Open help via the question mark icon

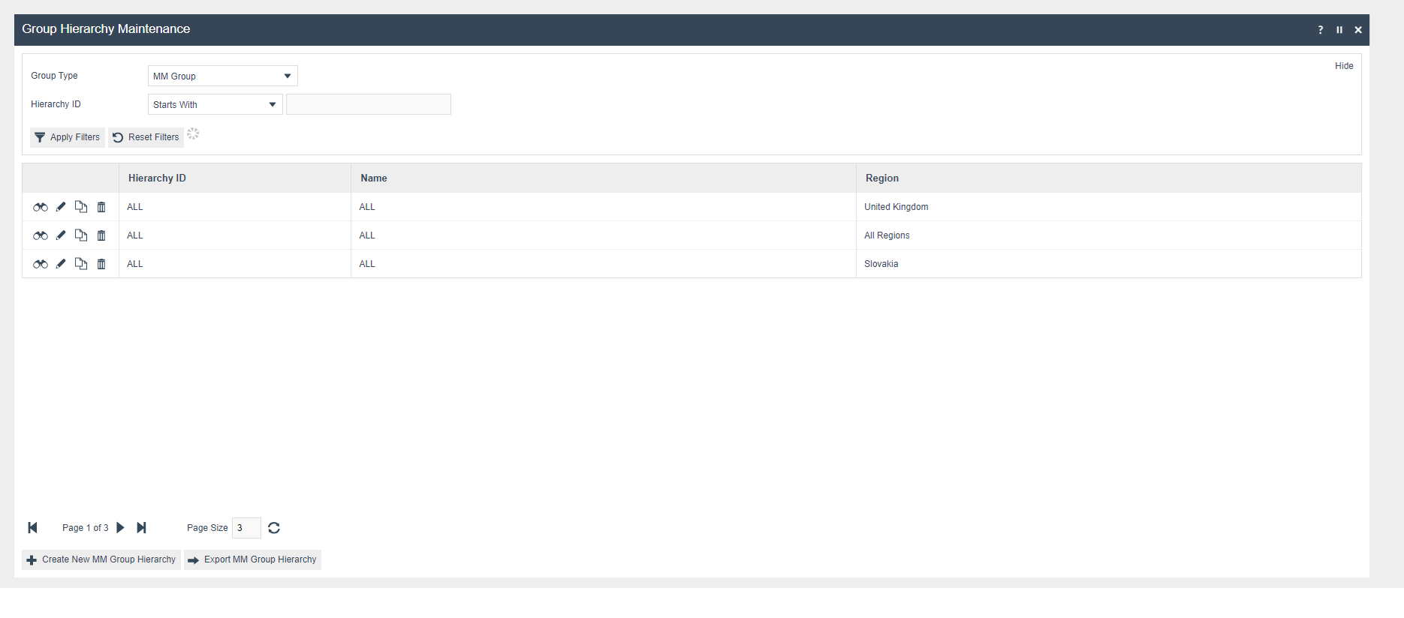1321,30
